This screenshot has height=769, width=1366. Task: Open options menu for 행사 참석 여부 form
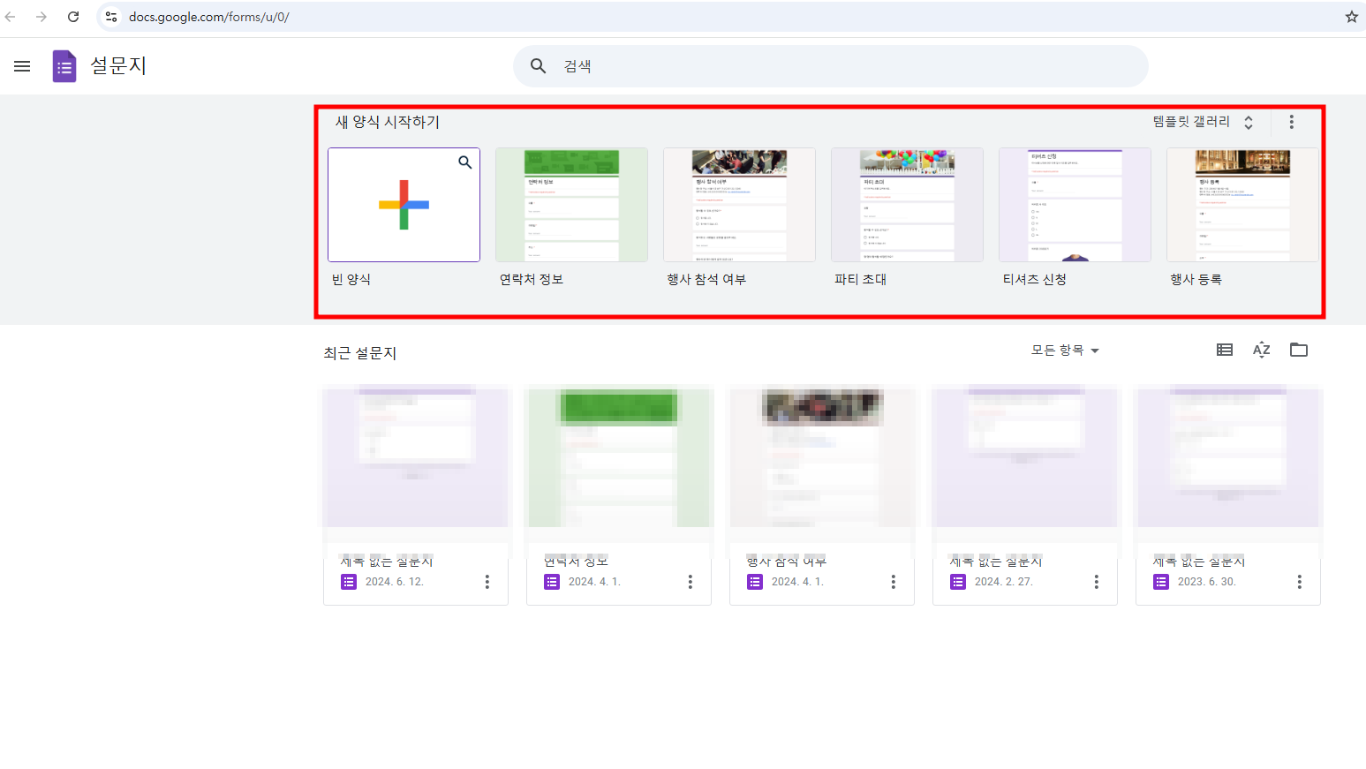pyautogui.click(x=893, y=581)
